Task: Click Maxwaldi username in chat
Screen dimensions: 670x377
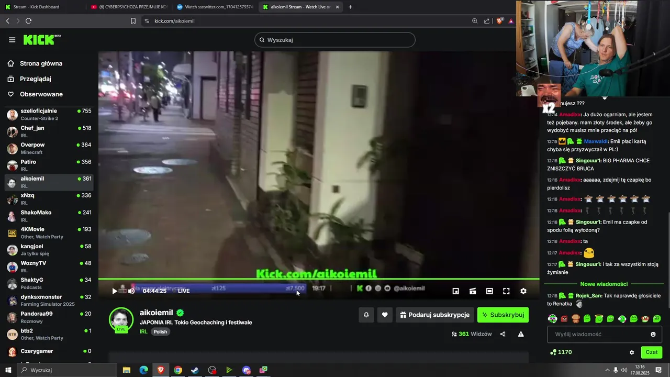Action: (x=596, y=141)
